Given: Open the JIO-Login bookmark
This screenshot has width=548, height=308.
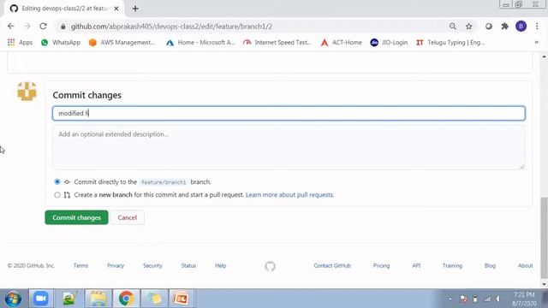Looking at the screenshot, I should point(389,42).
